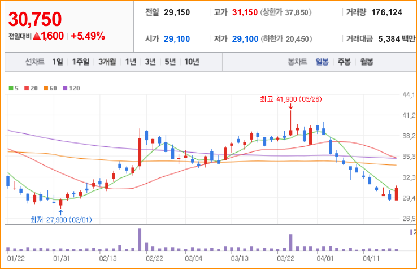Click the 01/31 date axis label
Viewport: 417px width, 269px height.
click(62, 258)
